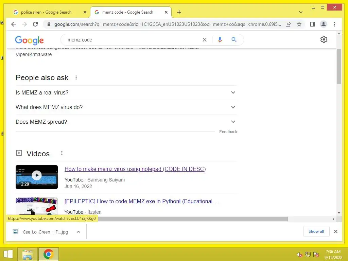Click the horizontal scrollbar thumb

tap(193, 219)
